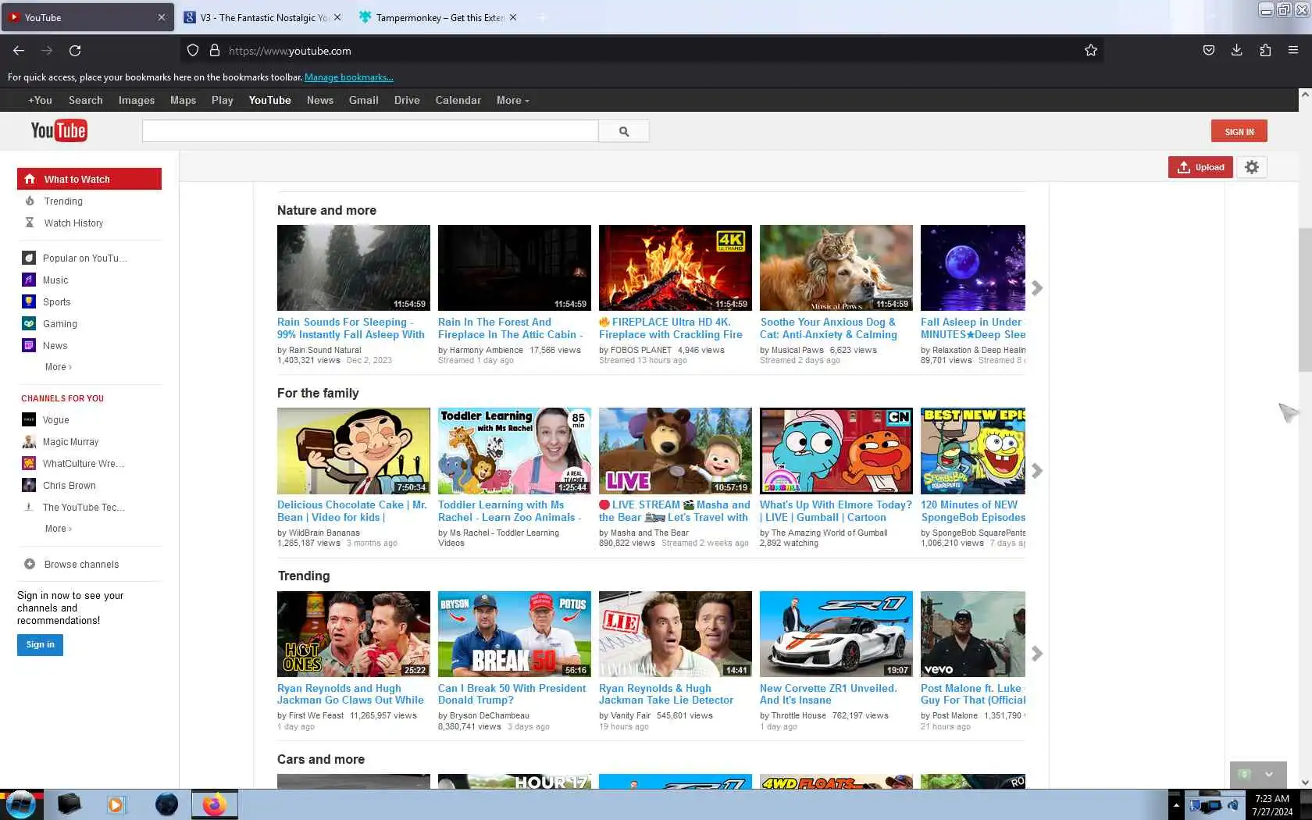This screenshot has height=820, width=1312.
Task: Close the V3 Fantastic Nostalgic tab
Action: [337, 17]
